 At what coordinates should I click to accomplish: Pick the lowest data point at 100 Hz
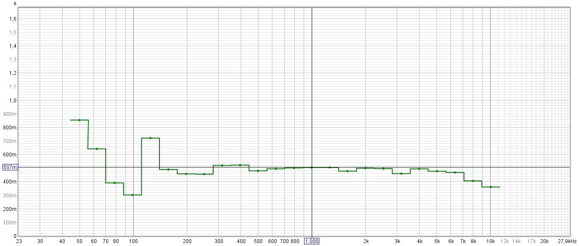pyautogui.click(x=132, y=195)
